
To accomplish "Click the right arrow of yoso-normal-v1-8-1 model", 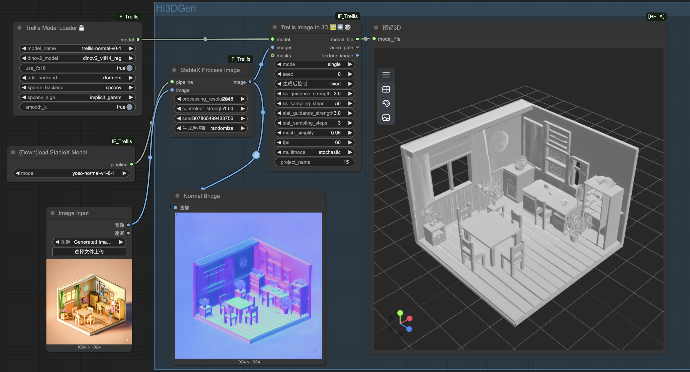I will [x=124, y=173].
